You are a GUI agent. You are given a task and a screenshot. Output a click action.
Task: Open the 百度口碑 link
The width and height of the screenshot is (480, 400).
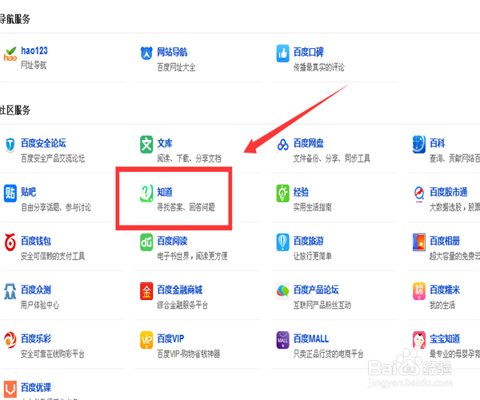308,52
